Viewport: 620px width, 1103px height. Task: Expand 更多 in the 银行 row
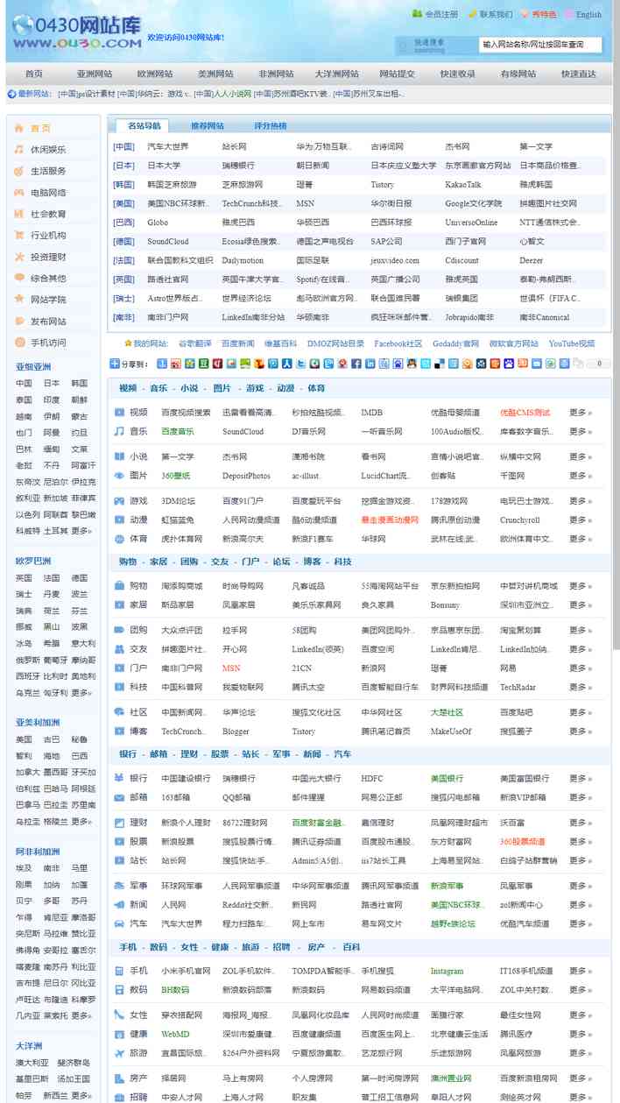tap(581, 778)
